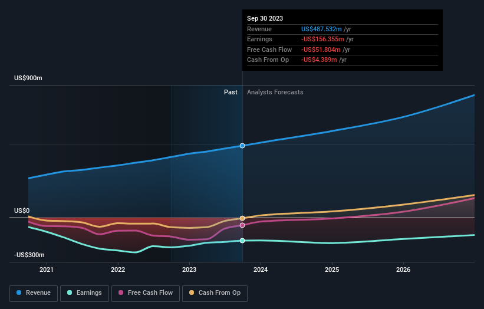Image resolution: width=484 pixels, height=309 pixels.
Task: Select the pink Free Cash Flow data point
Action: coord(242,225)
